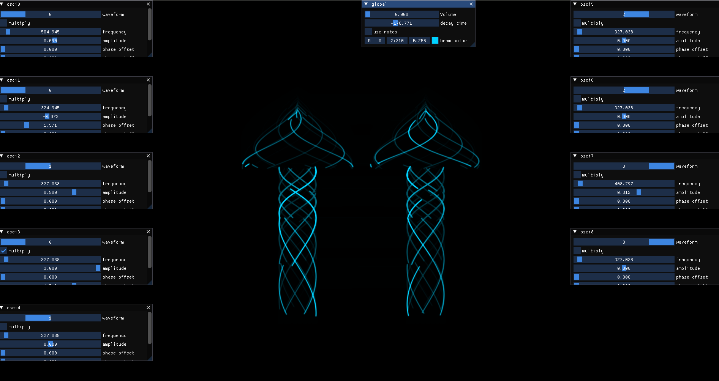Screen dimensions: 719x381
Task: Collapse the global panel with its arrow
Action: (366, 4)
